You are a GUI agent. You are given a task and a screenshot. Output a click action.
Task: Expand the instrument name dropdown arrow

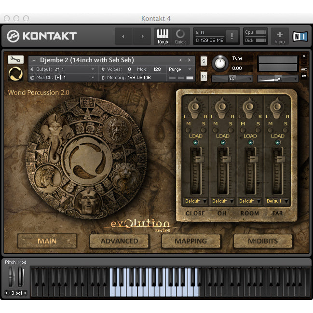tap(34, 60)
